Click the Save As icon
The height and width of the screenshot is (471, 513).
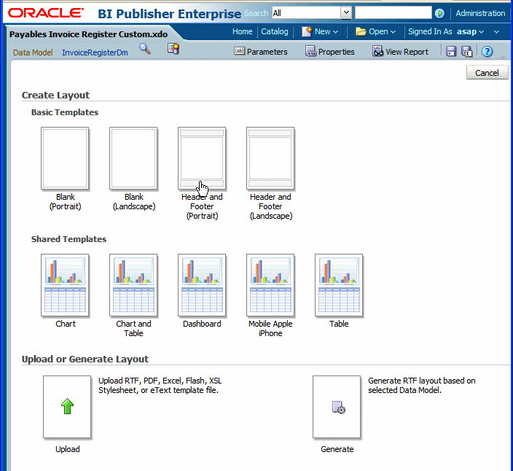[x=466, y=51]
